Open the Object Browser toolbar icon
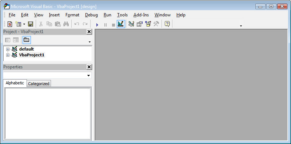The height and width of the screenshot is (144, 291). pos(148,24)
